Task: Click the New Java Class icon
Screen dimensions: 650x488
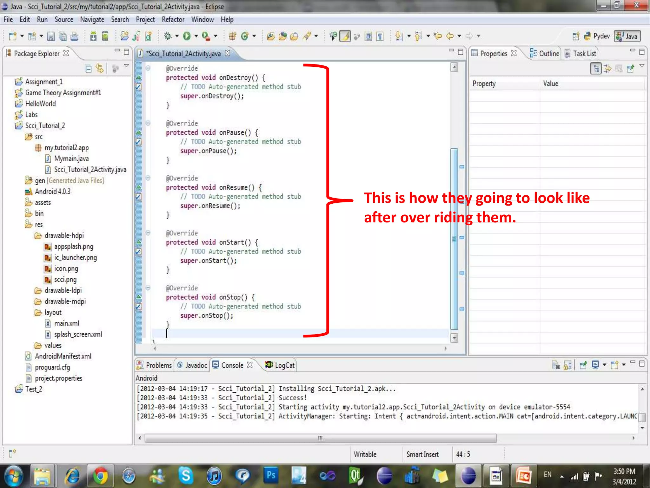Action: (244, 36)
